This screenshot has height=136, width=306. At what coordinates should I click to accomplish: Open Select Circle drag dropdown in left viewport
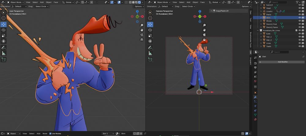[x=42, y=6]
